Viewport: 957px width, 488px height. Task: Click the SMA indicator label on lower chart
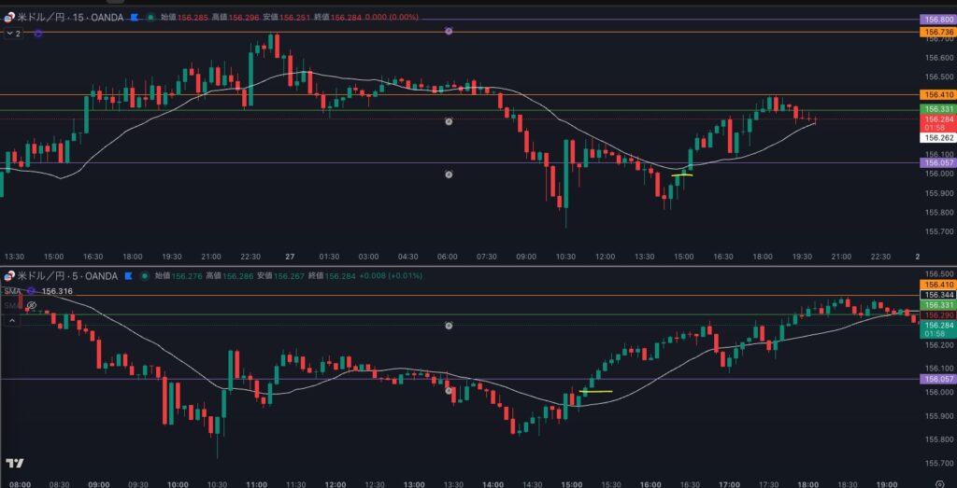point(12,291)
